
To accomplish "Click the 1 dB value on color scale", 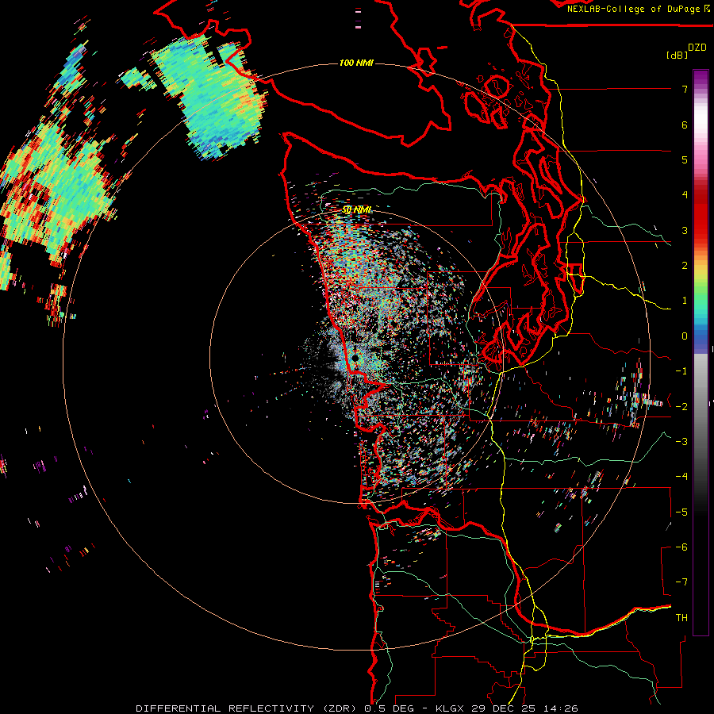I will pyautogui.click(x=685, y=301).
